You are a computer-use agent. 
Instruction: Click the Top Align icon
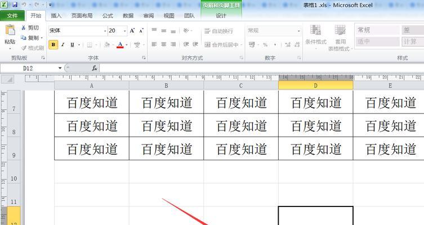(154, 30)
